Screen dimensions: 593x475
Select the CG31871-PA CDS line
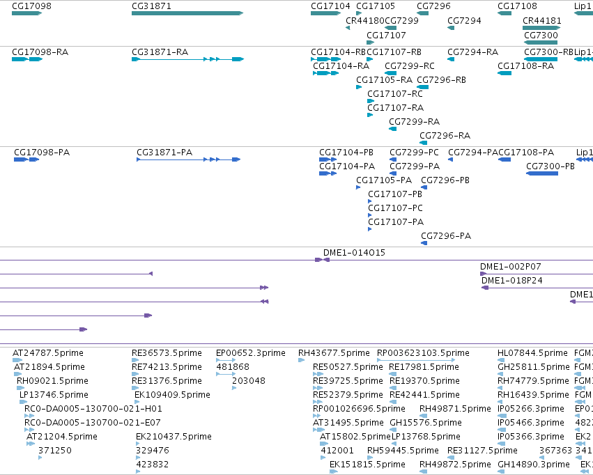(x=188, y=159)
